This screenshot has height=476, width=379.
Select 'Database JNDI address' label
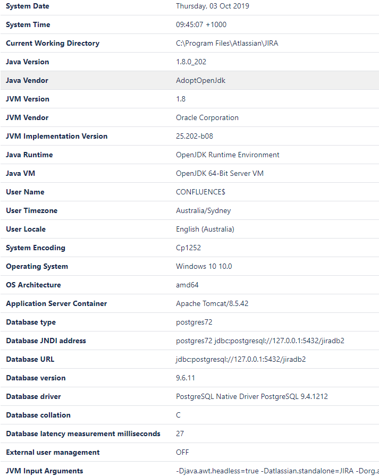(46, 341)
